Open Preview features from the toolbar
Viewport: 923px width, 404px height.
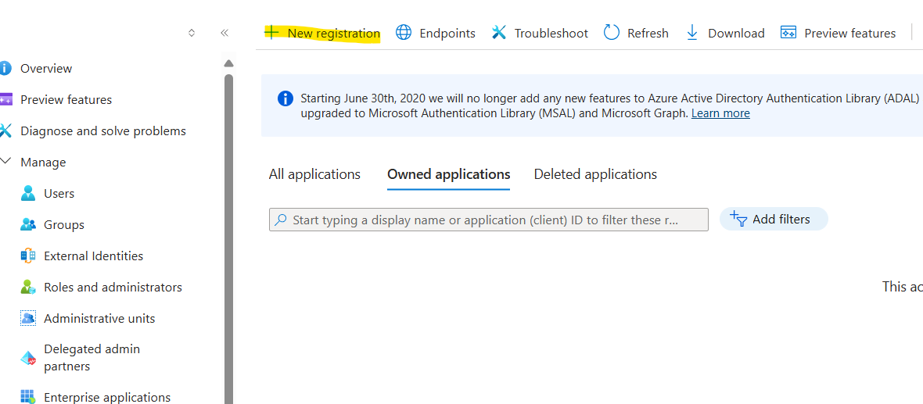(x=839, y=33)
